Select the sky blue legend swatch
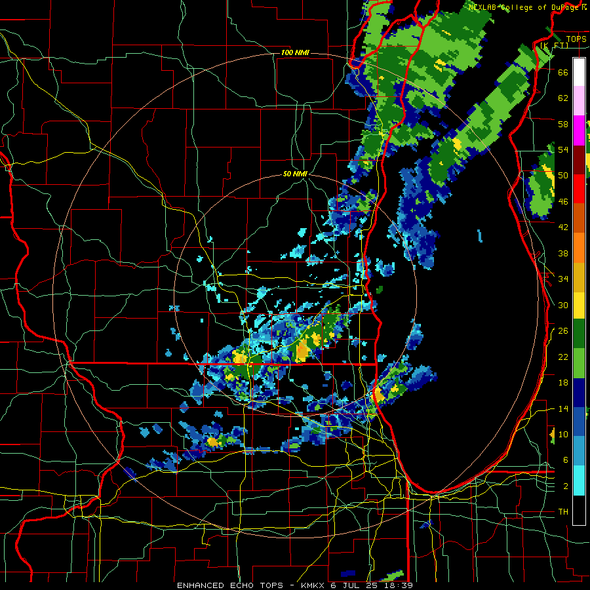Image resolution: width=590 pixels, height=590 pixels. [x=579, y=451]
